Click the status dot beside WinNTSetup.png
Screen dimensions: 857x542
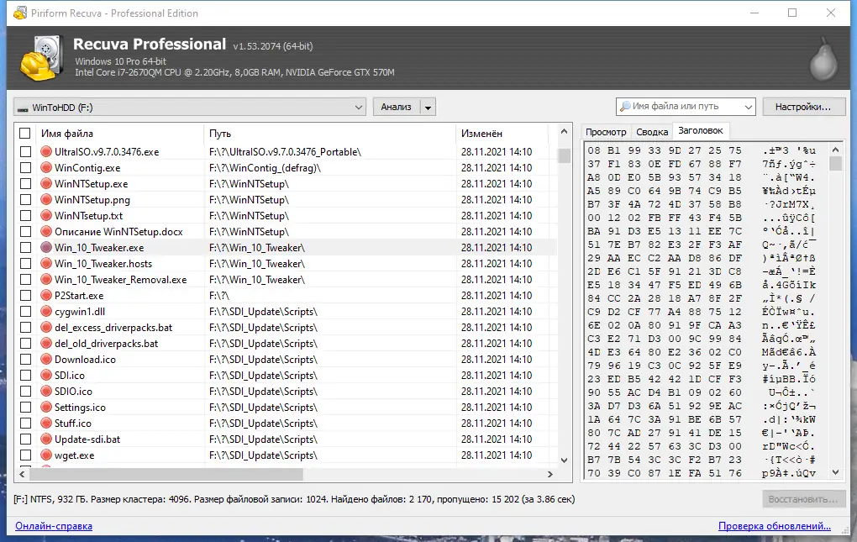tap(46, 199)
